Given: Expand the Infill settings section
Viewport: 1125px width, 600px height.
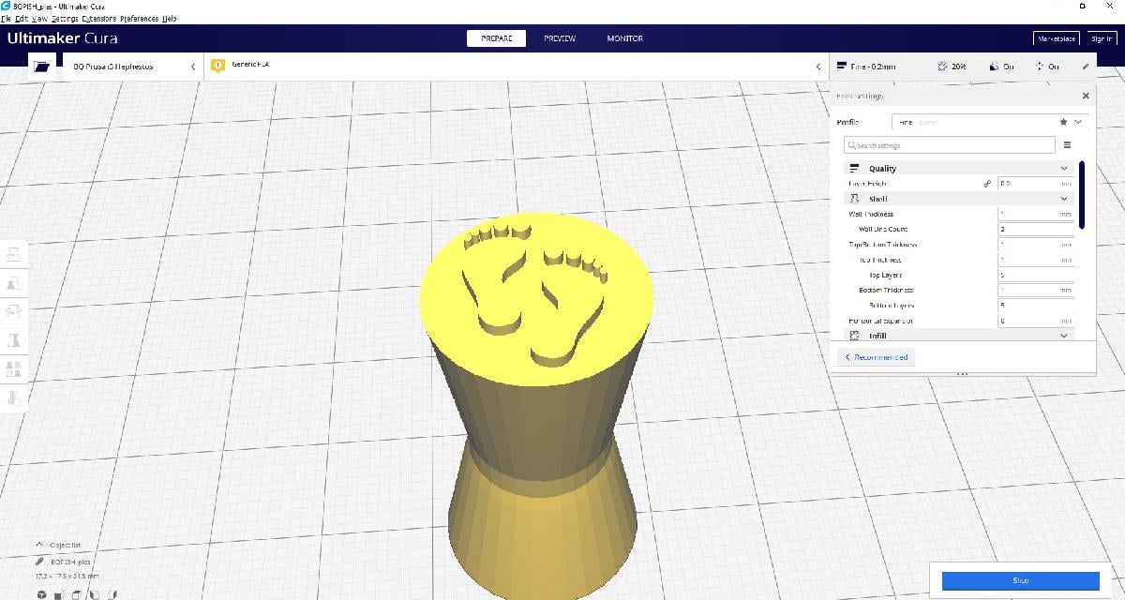Looking at the screenshot, I should pos(1063,336).
